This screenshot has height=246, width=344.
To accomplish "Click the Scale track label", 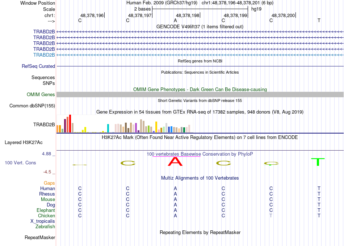I will 49,9.
